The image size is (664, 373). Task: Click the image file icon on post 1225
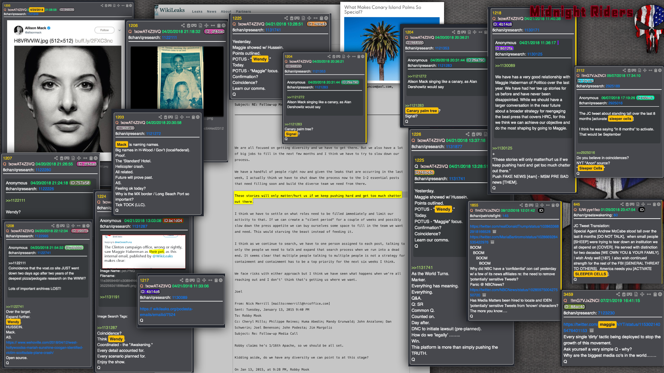[x=303, y=18]
